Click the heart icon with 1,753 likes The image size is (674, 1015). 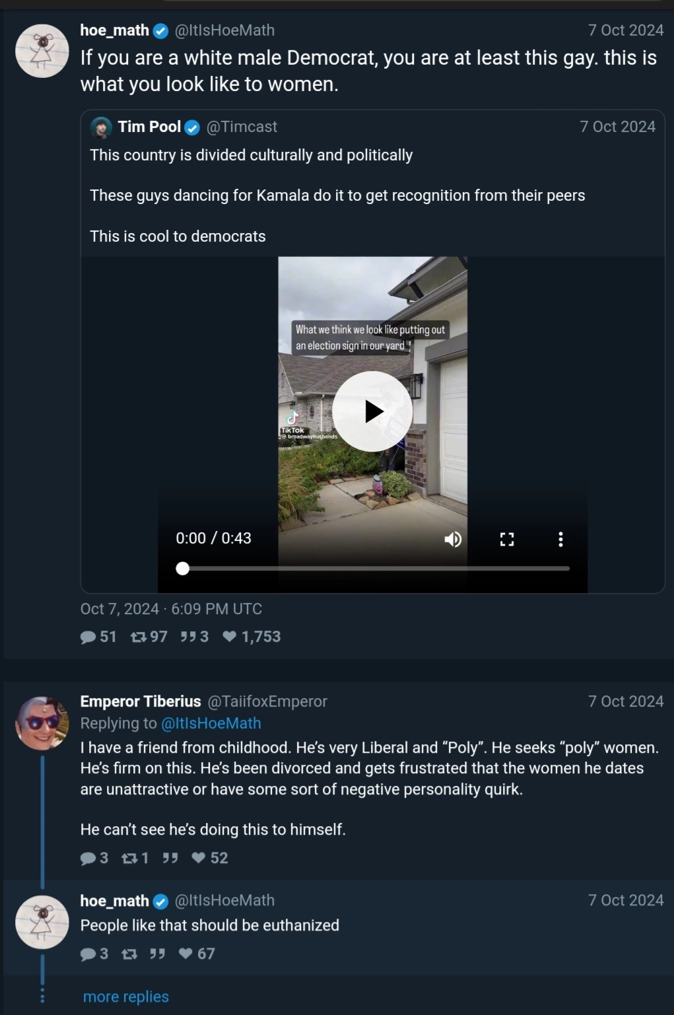[230, 637]
